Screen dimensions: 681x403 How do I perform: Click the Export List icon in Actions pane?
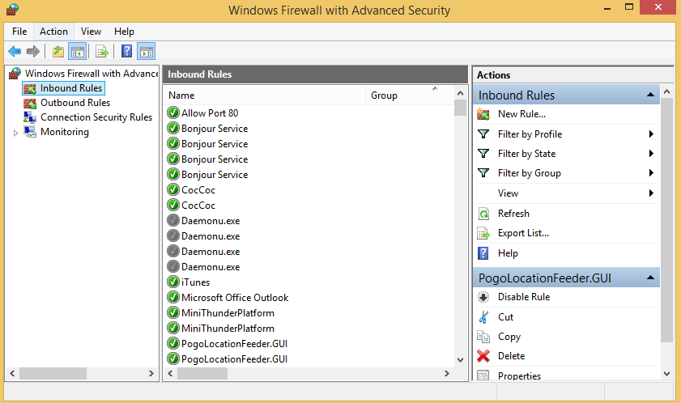pyautogui.click(x=483, y=233)
